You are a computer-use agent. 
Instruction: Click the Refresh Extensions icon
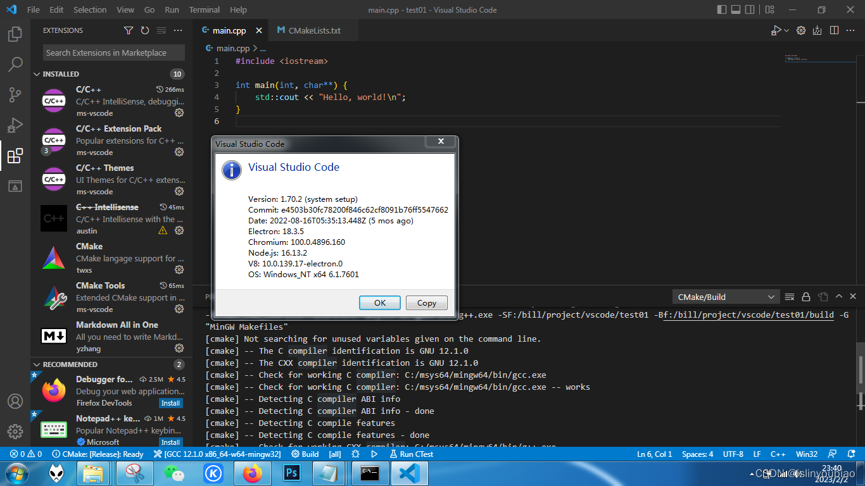click(x=145, y=30)
